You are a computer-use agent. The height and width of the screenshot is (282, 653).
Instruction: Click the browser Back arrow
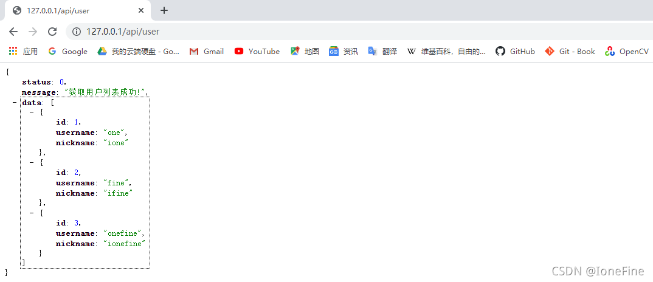pyautogui.click(x=13, y=32)
